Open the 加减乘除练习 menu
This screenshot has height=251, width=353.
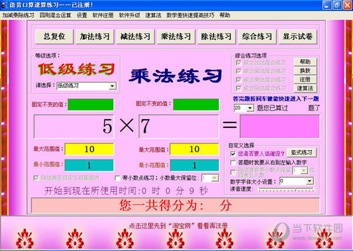(x=18, y=15)
